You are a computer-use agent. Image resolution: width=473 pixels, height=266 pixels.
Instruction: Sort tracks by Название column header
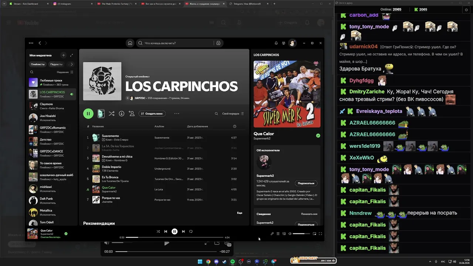[x=98, y=126]
